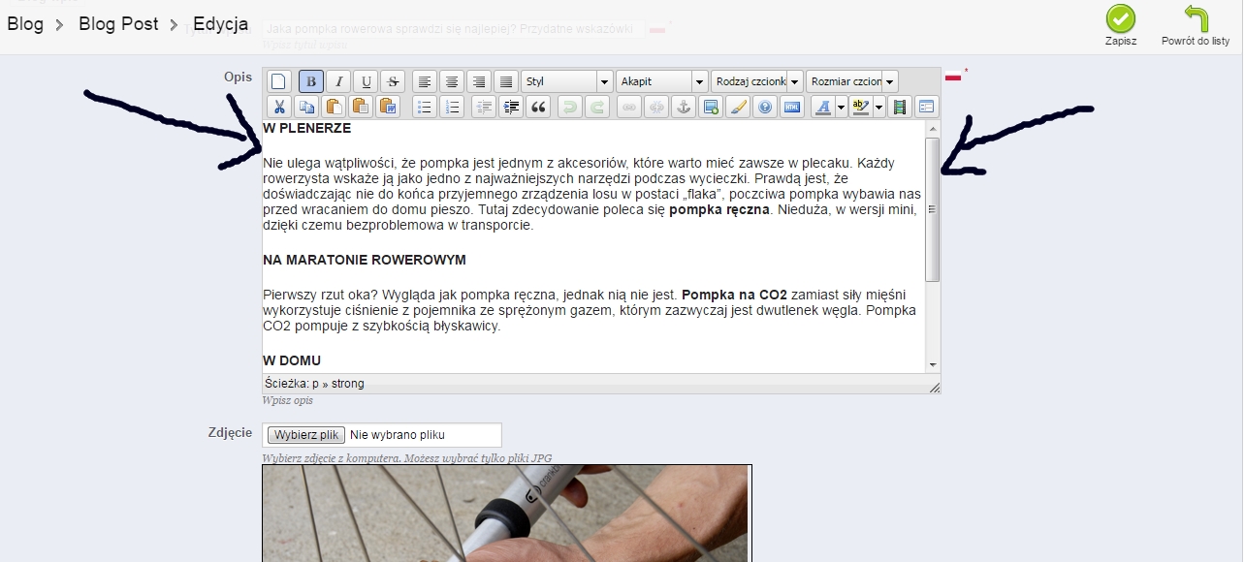1245x562 pixels.
Task: Click Wybierz plik file button
Action: coord(306,435)
